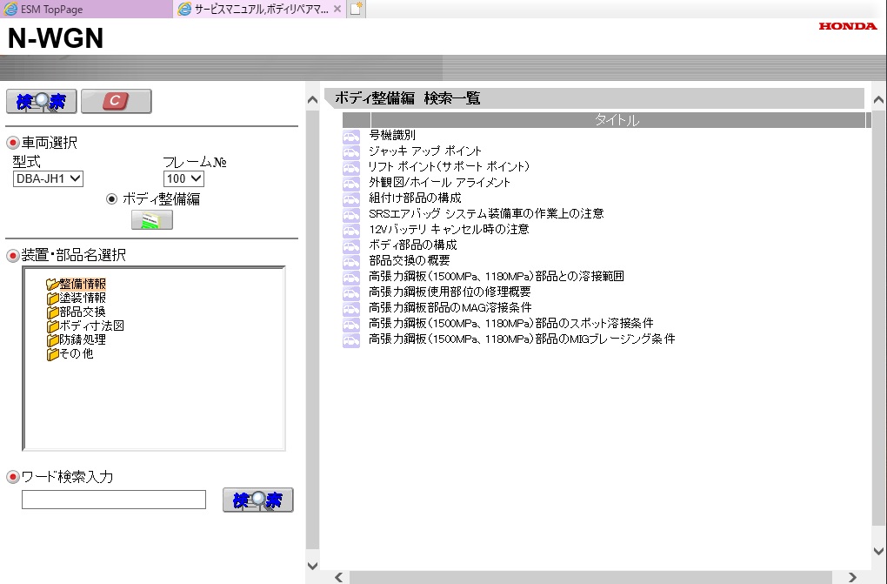Open ボディ部品の構成 title
Image resolution: width=887 pixels, height=584 pixels.
[413, 245]
